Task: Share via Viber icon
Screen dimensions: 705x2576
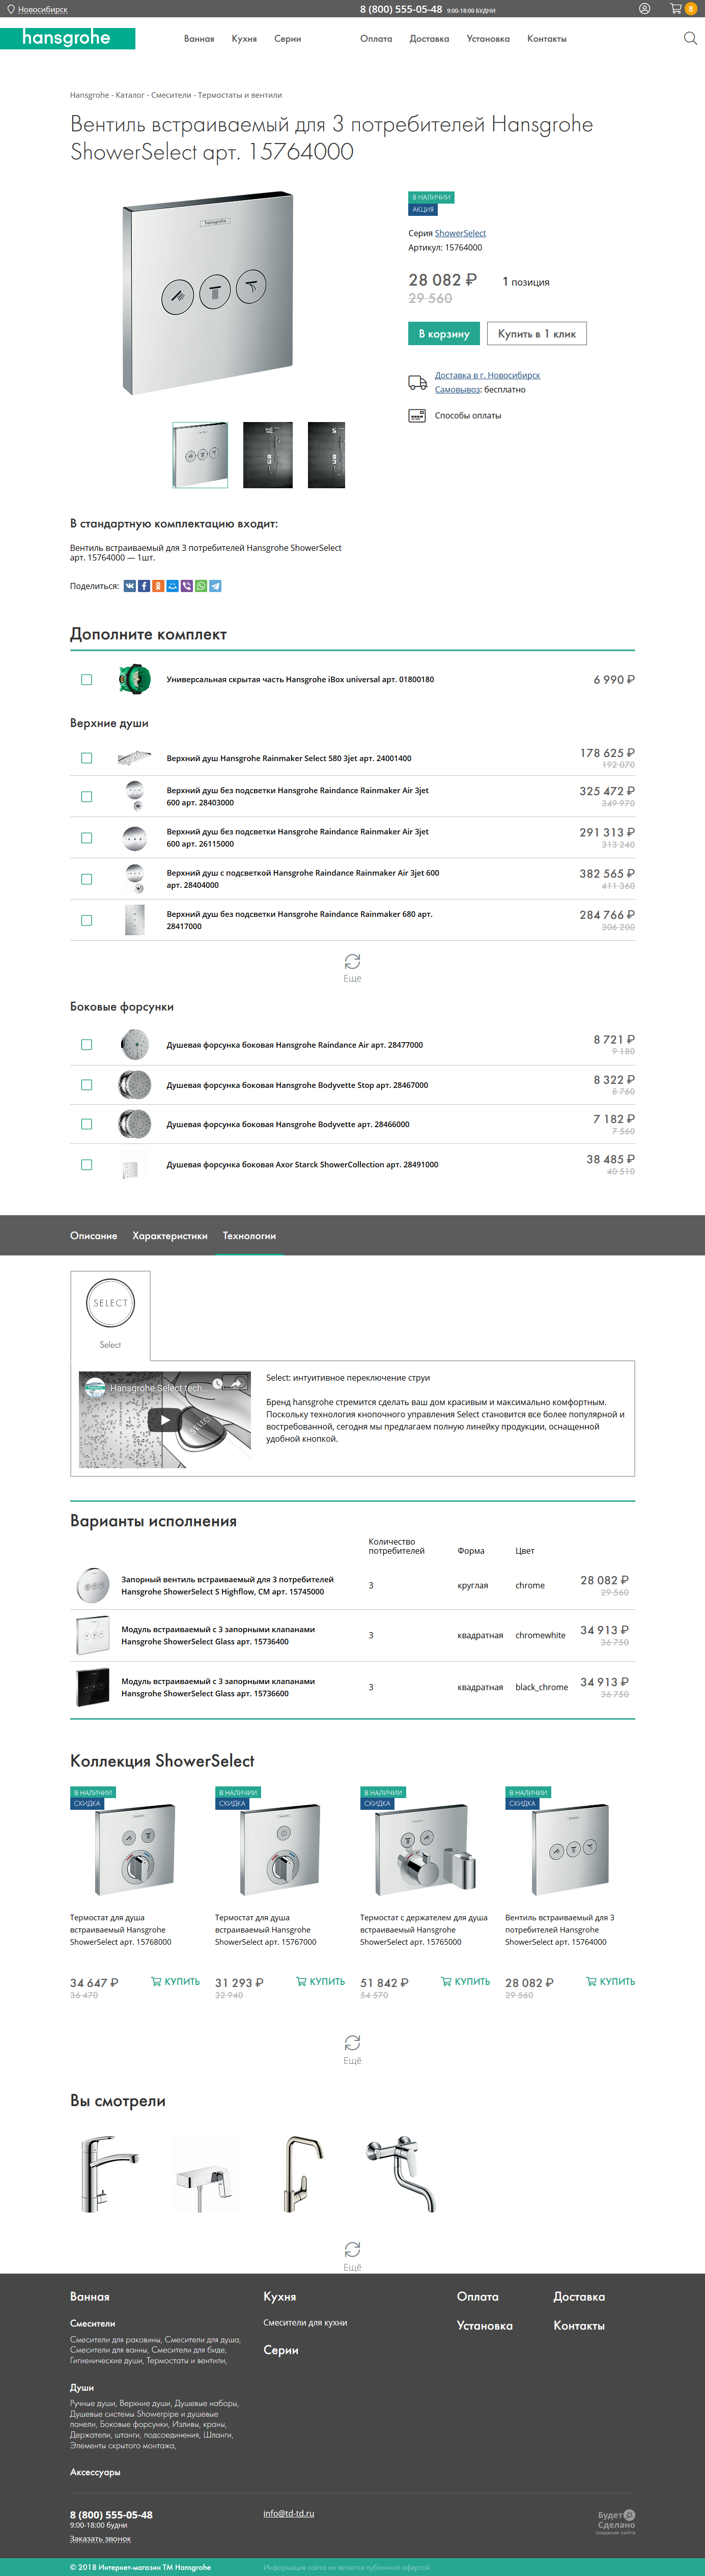Action: pyautogui.click(x=187, y=586)
